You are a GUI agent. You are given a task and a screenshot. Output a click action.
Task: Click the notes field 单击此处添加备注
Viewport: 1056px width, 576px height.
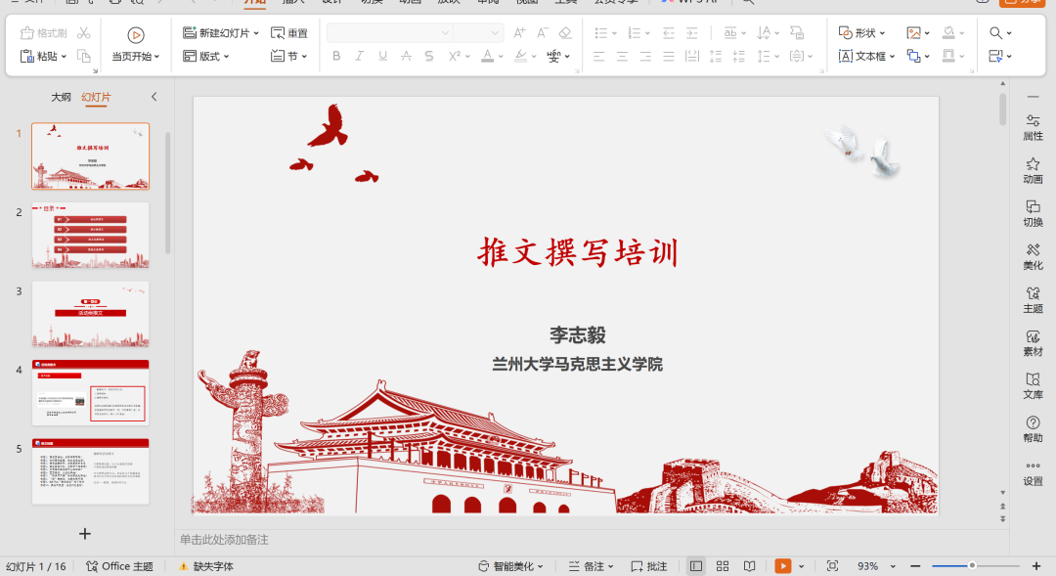click(224, 540)
